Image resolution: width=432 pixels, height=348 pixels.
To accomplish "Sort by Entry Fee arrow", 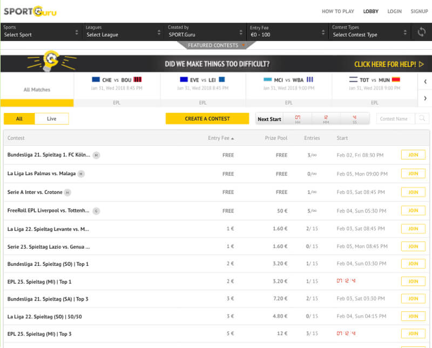I will (233, 138).
